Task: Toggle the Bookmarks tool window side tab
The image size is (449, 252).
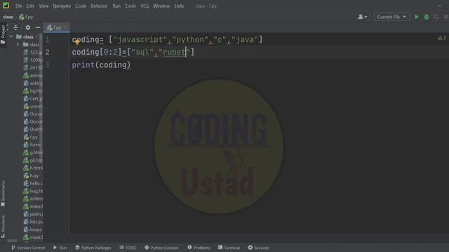Action: tap(3, 193)
